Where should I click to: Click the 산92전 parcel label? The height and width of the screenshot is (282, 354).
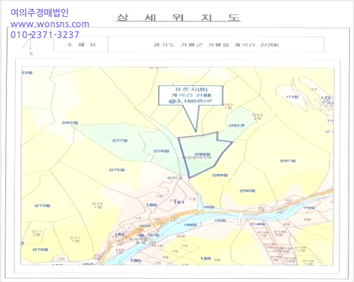click(237, 125)
